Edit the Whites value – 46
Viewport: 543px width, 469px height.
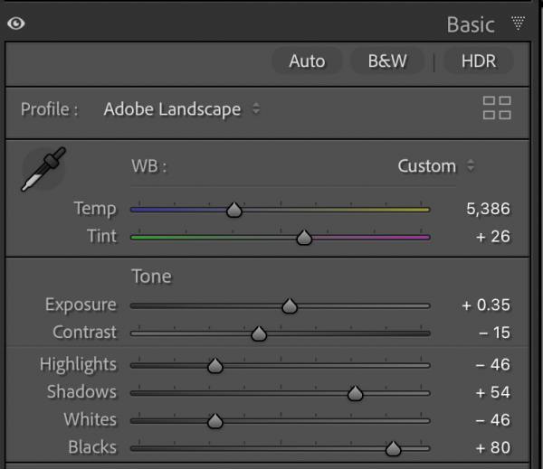(x=493, y=420)
